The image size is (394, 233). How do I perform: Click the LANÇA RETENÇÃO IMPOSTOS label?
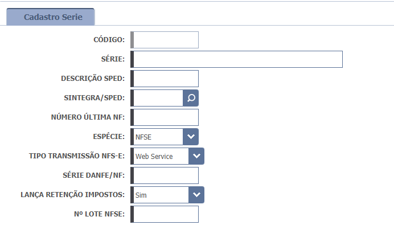coord(72,195)
